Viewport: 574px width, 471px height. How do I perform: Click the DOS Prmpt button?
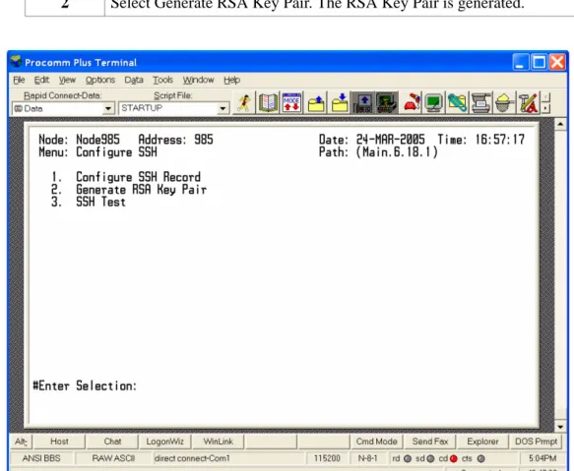537,442
